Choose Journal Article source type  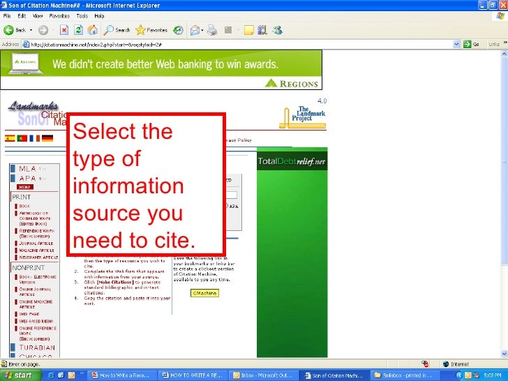(x=36, y=244)
